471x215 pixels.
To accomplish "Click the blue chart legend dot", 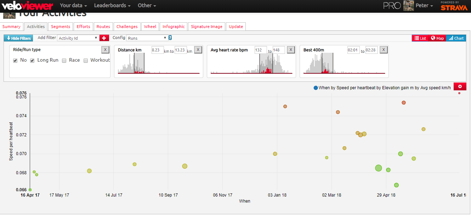I will pyautogui.click(x=316, y=88).
